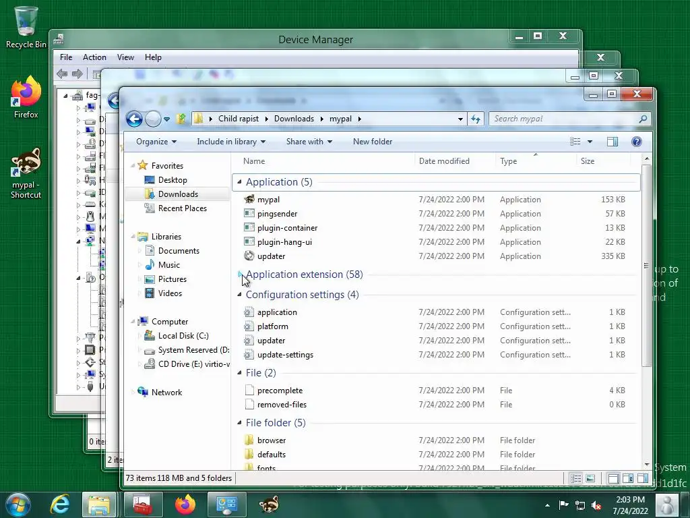
Task: Collapse the File (2) group
Action: point(239,372)
